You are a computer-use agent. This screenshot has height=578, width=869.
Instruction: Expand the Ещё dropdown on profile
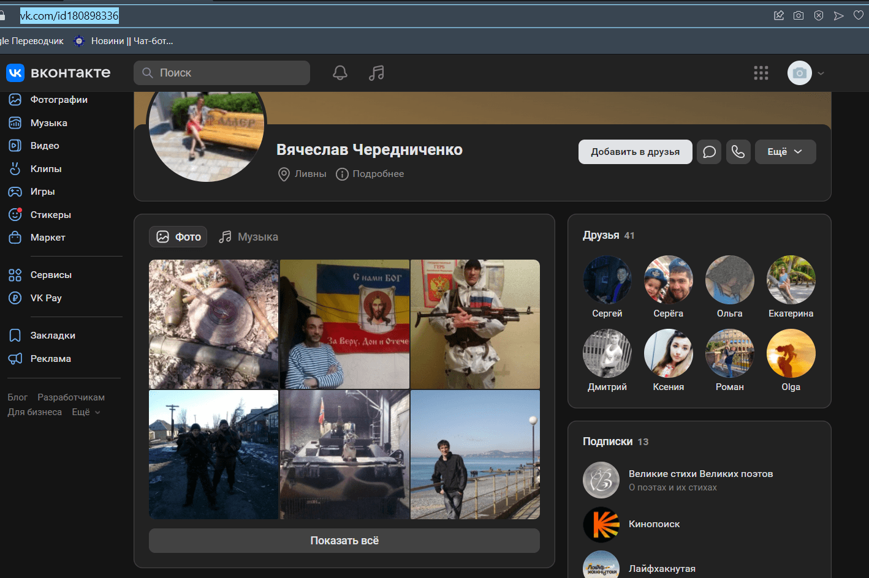pos(785,152)
